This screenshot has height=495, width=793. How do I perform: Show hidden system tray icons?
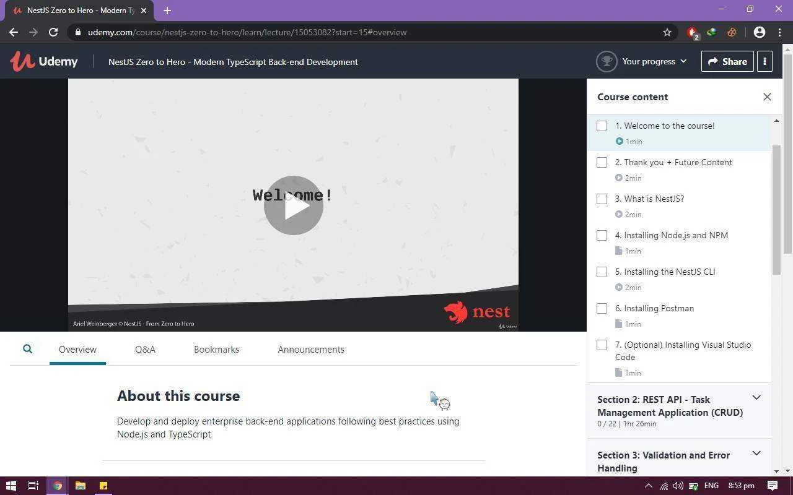pos(649,486)
